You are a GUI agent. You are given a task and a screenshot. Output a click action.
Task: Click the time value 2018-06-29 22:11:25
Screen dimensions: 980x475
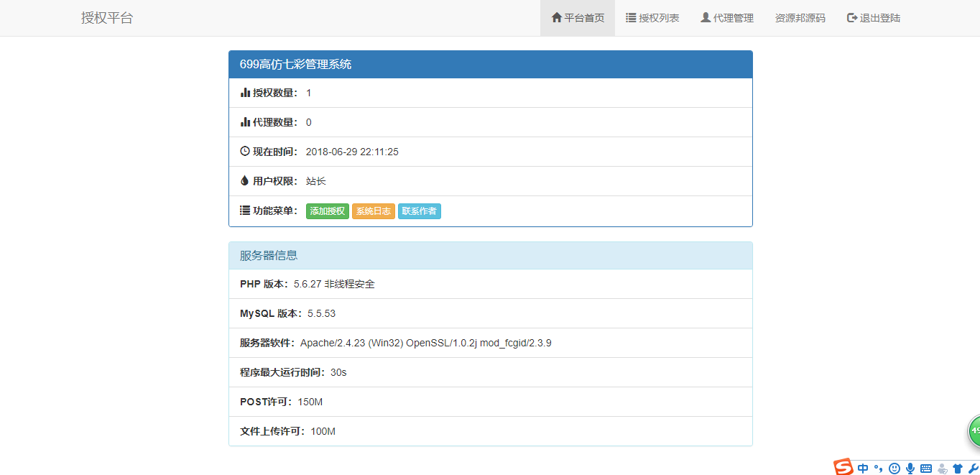click(352, 152)
